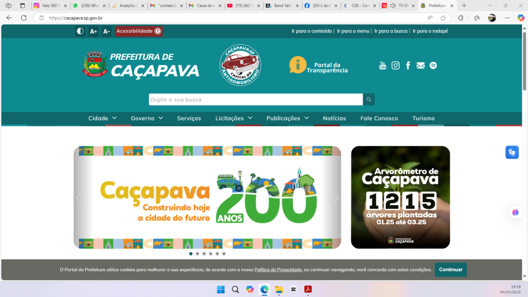Open Portal da Transparência
528x297 pixels.
[x=318, y=65]
